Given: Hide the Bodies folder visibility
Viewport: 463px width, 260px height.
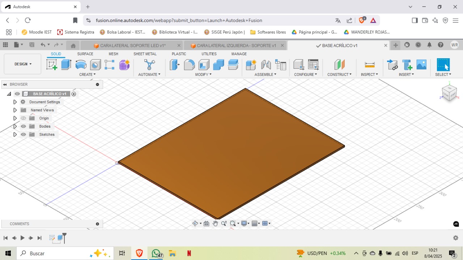Looking at the screenshot, I should [x=24, y=126].
